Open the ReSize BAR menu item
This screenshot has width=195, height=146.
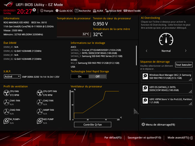(x=113, y=11)
